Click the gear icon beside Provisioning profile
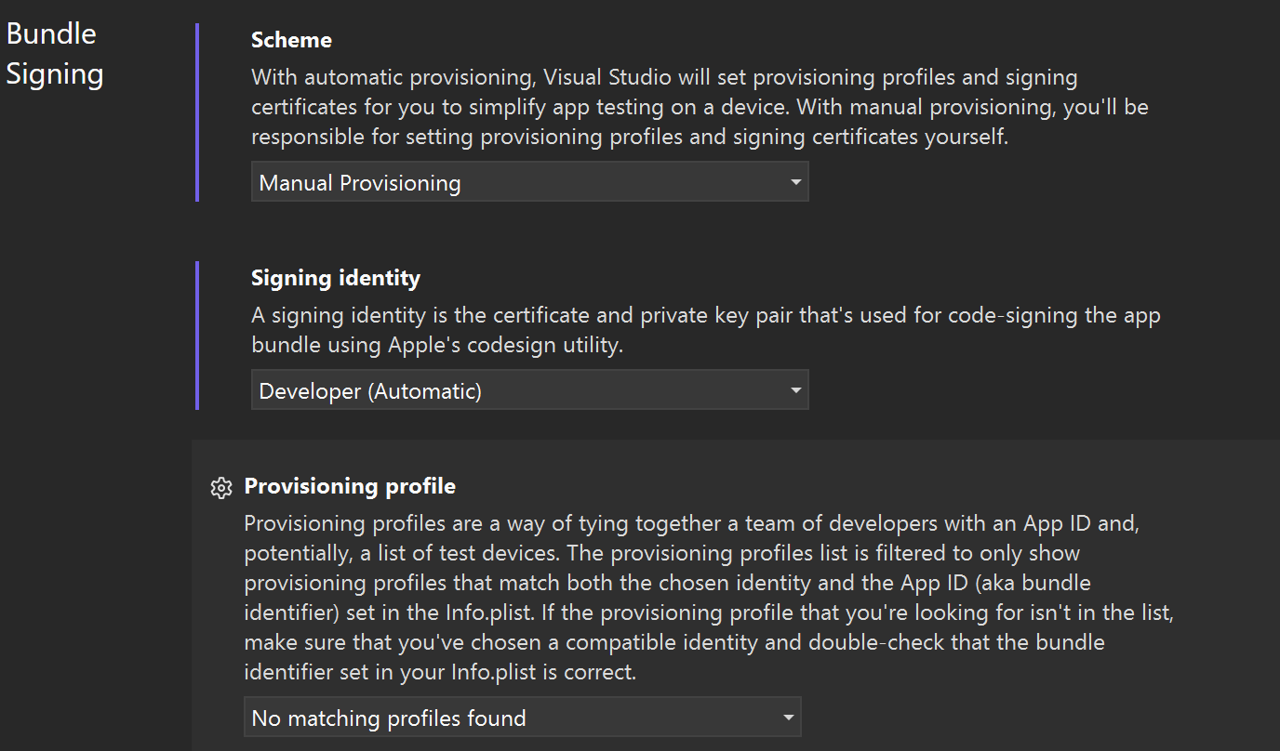1280x751 pixels. click(x=220, y=487)
